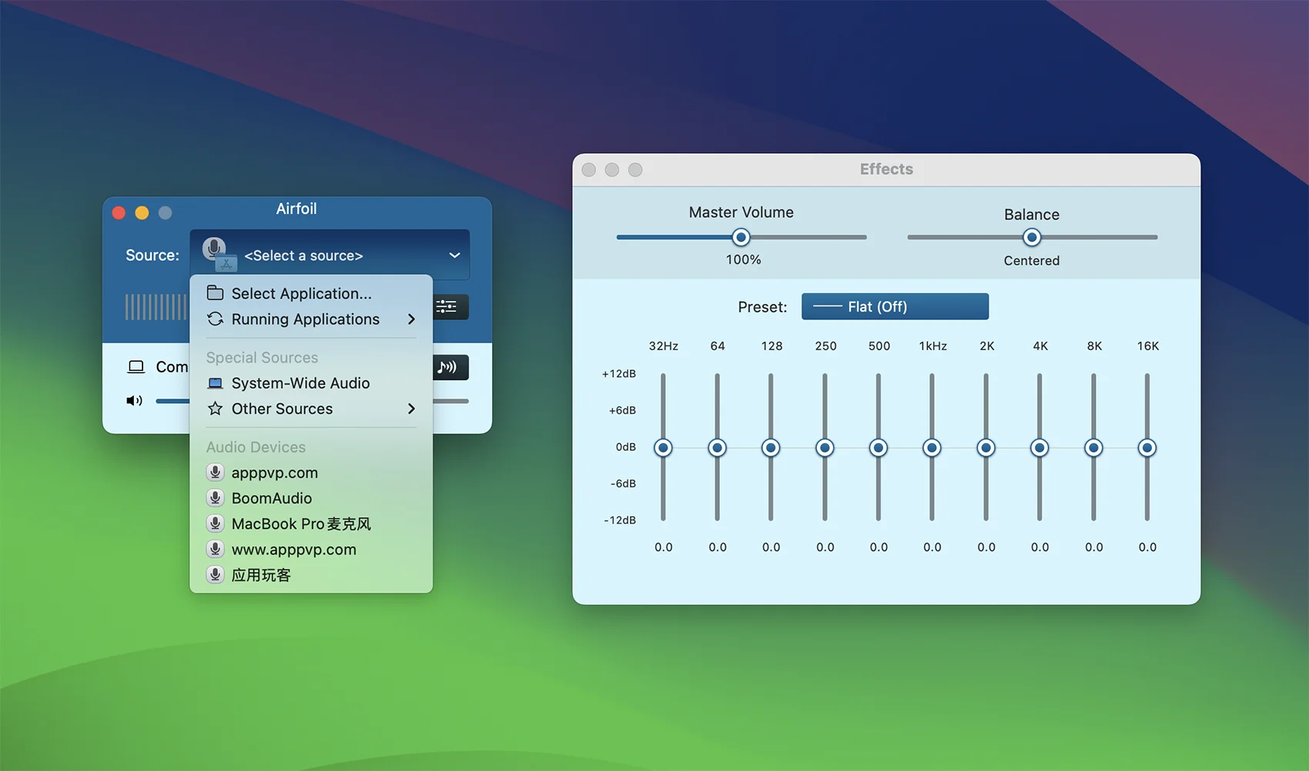Select BoomAudio audio device
Image resolution: width=1309 pixels, height=771 pixels.
[x=311, y=498]
